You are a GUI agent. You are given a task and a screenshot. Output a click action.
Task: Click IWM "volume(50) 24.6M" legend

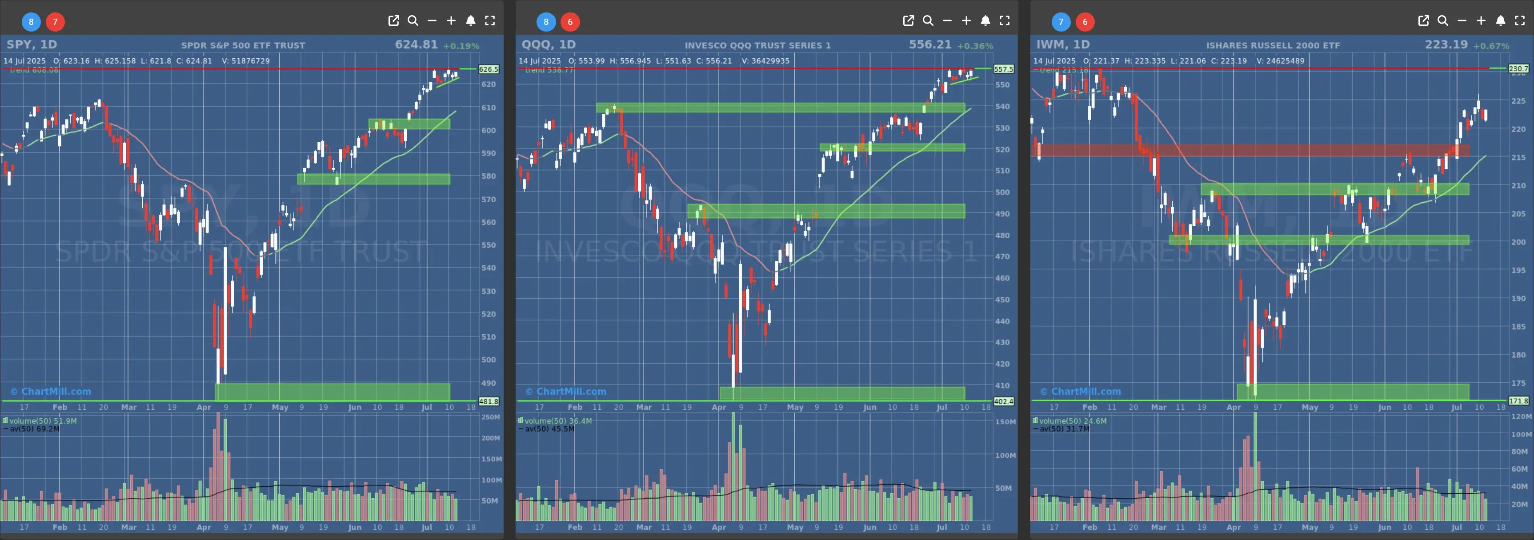point(1069,421)
